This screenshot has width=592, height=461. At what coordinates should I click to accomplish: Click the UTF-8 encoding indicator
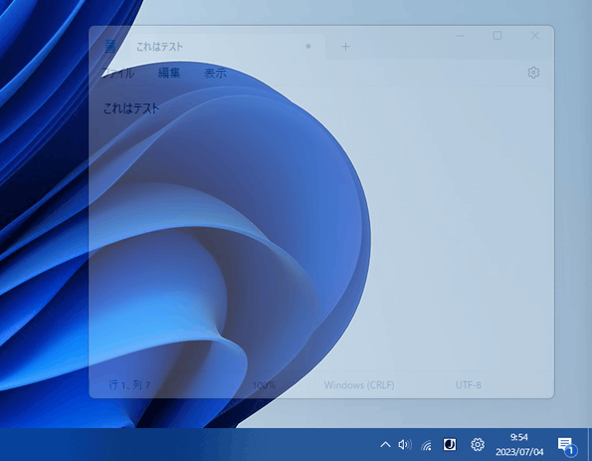pyautogui.click(x=469, y=385)
